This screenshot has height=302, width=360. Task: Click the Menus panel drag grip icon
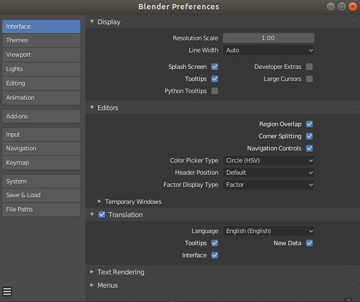tap(352, 285)
